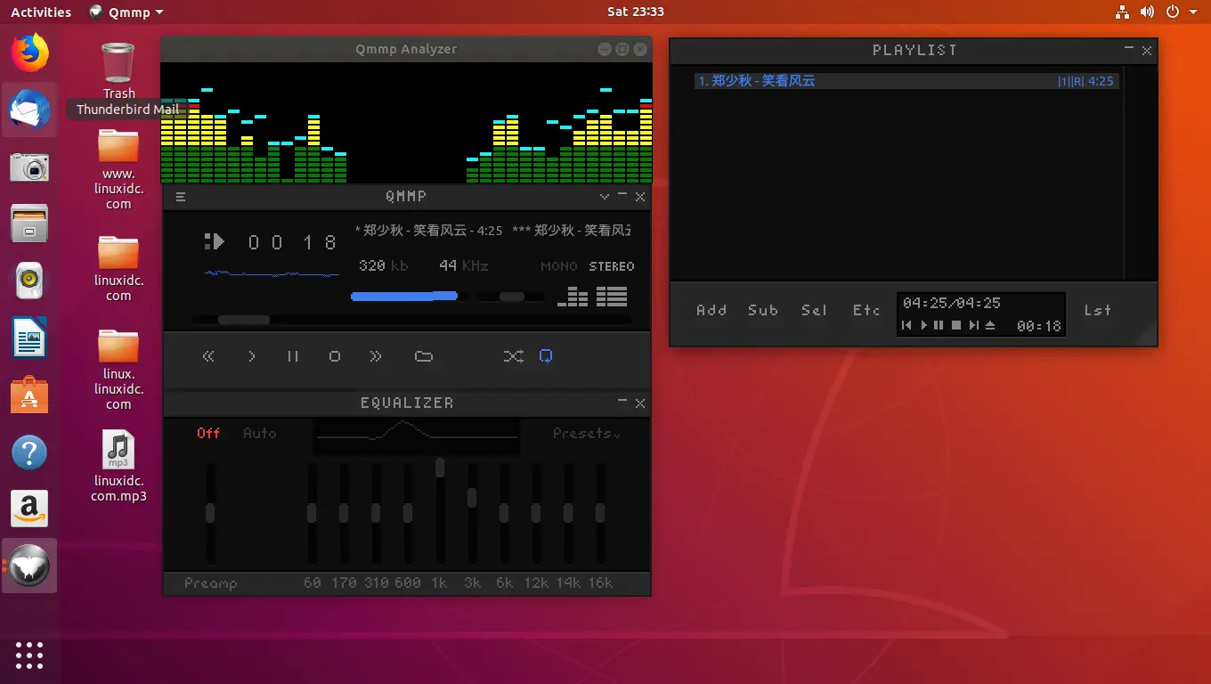Open the Qmmp main menu hamburger icon

pyautogui.click(x=181, y=198)
